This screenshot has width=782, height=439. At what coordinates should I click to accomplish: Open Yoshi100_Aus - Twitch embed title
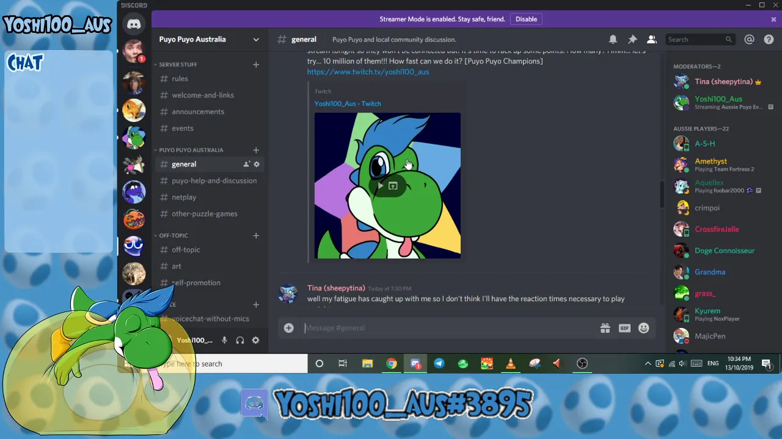click(348, 104)
